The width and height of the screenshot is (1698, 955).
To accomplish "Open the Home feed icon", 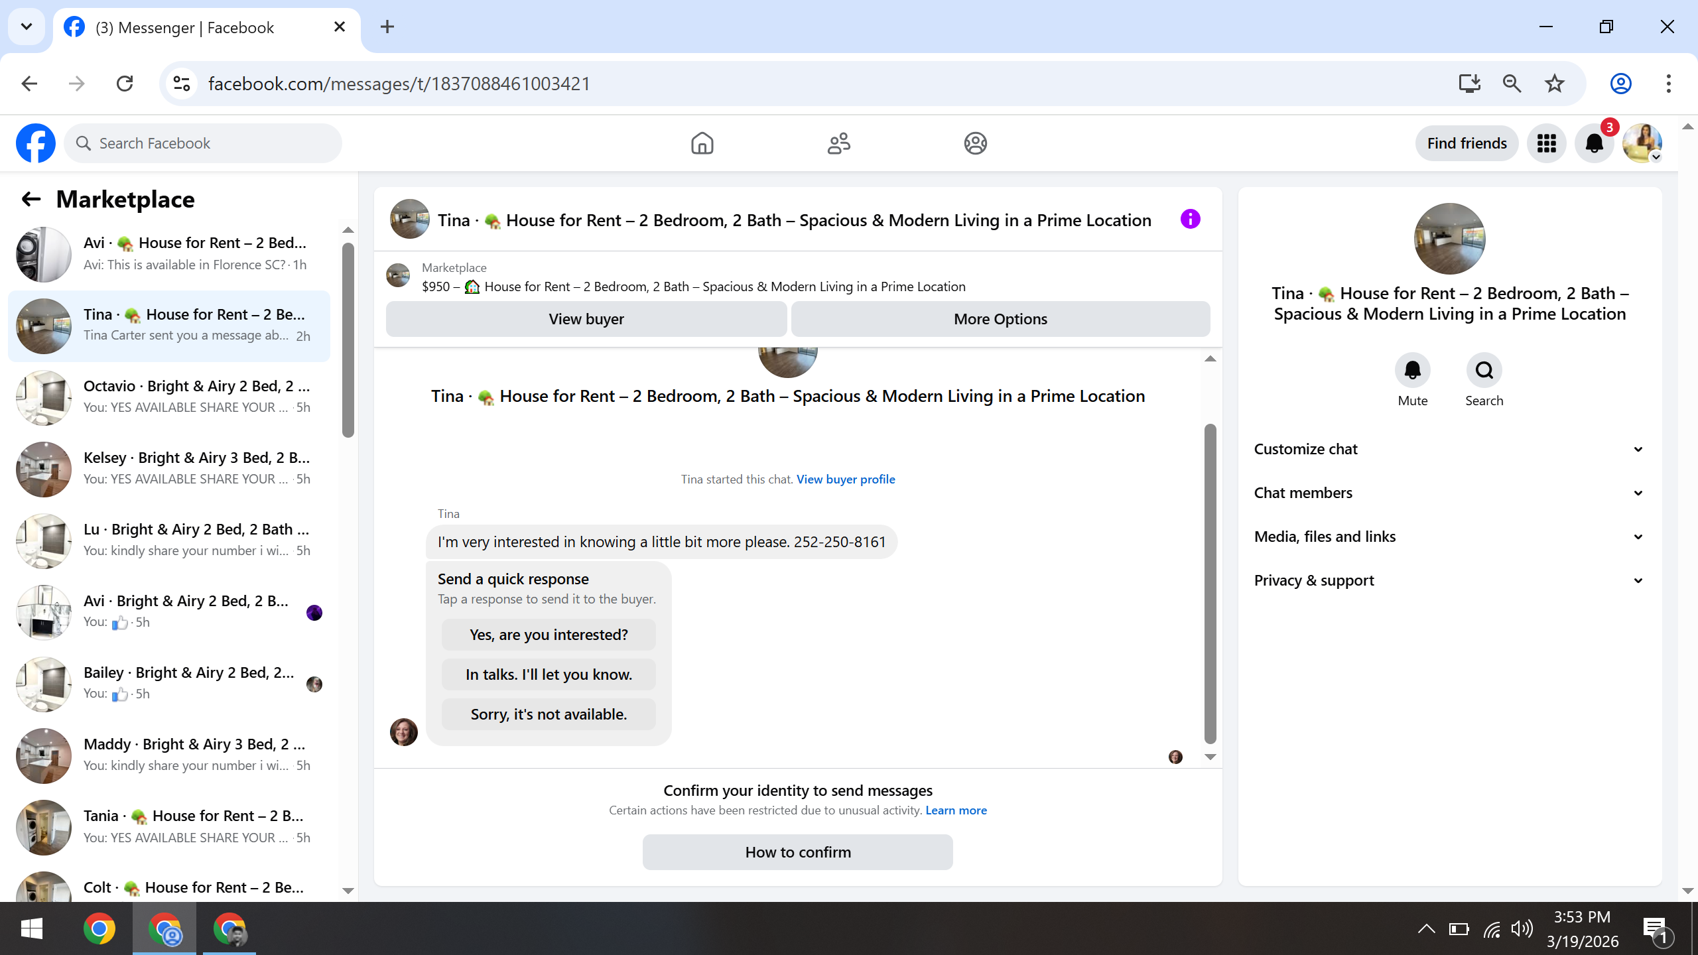I will 702,143.
